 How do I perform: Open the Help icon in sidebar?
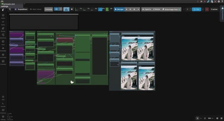[x=3, y=98]
